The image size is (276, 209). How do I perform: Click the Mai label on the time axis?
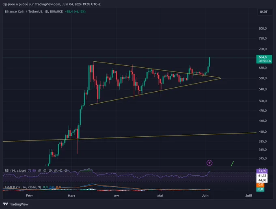160,196
